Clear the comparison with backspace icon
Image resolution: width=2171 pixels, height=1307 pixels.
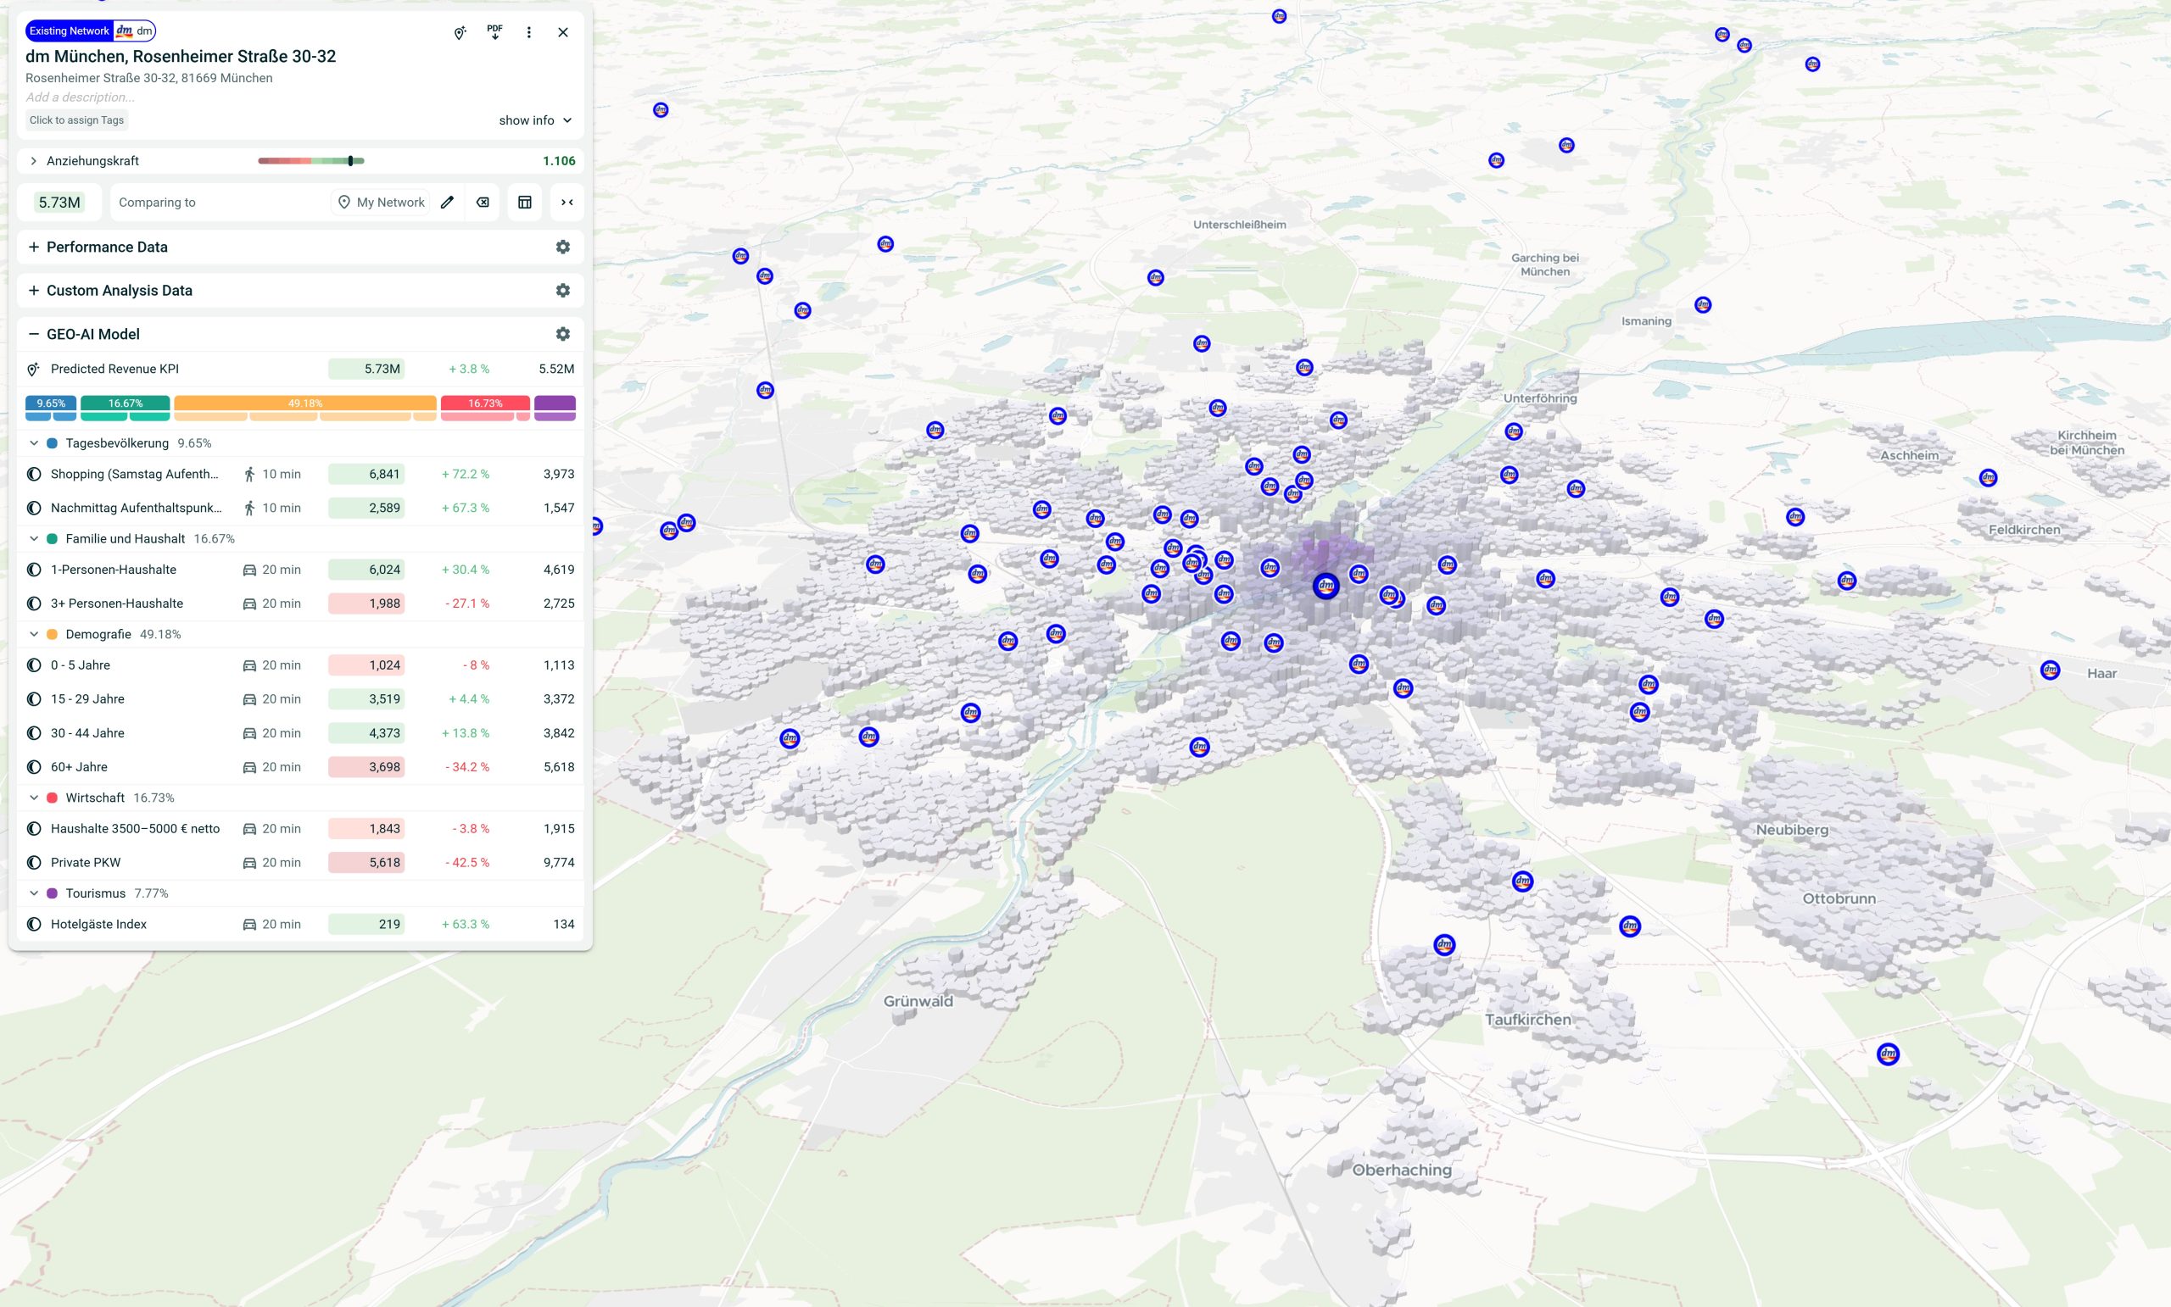483,203
